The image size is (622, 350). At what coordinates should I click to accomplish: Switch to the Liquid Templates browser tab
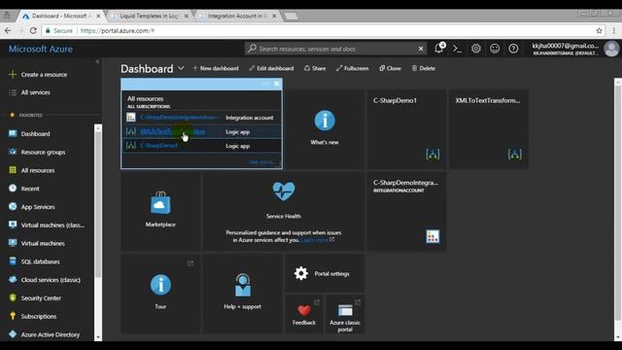[x=150, y=16]
